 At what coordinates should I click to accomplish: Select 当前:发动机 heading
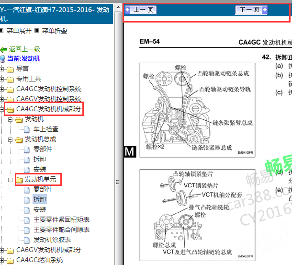coord(24,58)
